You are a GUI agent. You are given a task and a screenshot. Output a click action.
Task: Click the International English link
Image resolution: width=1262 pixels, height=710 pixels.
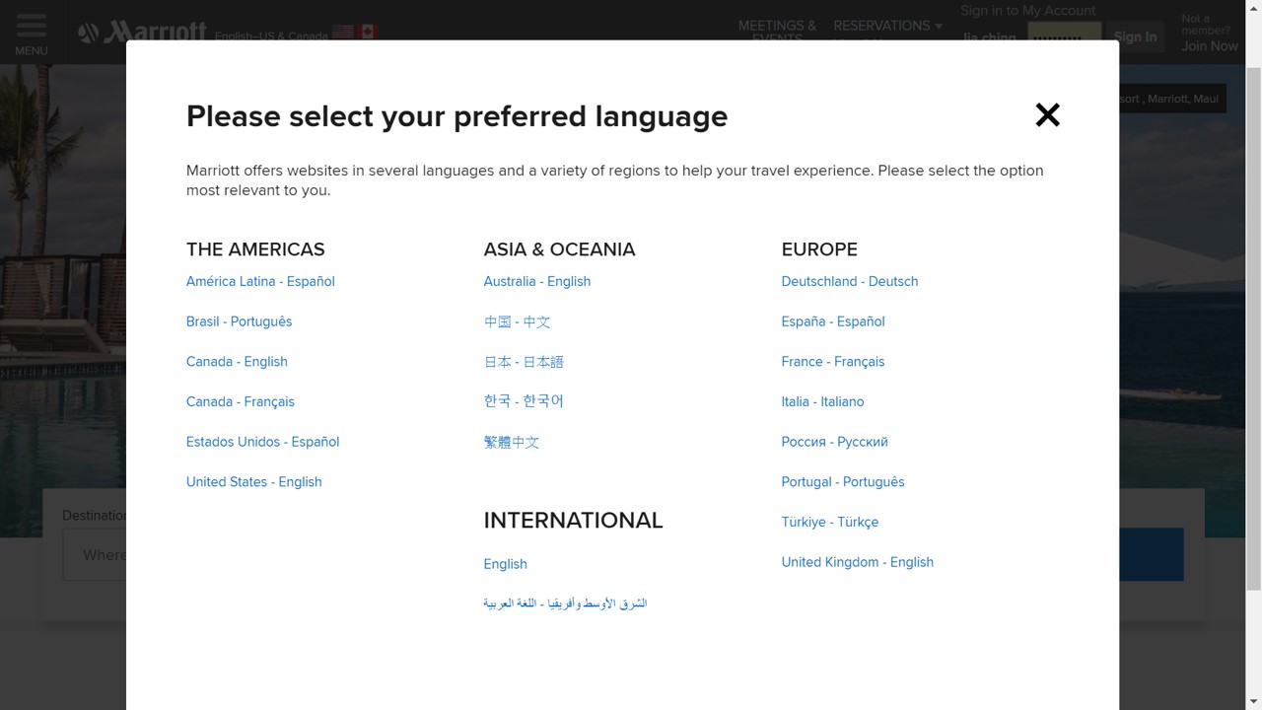(505, 564)
